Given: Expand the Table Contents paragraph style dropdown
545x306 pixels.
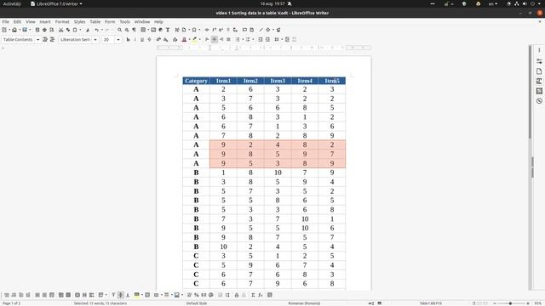Looking at the screenshot, I should click(37, 40).
